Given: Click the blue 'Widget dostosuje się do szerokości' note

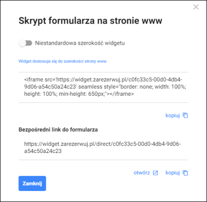Looking at the screenshot, I should [63, 61].
